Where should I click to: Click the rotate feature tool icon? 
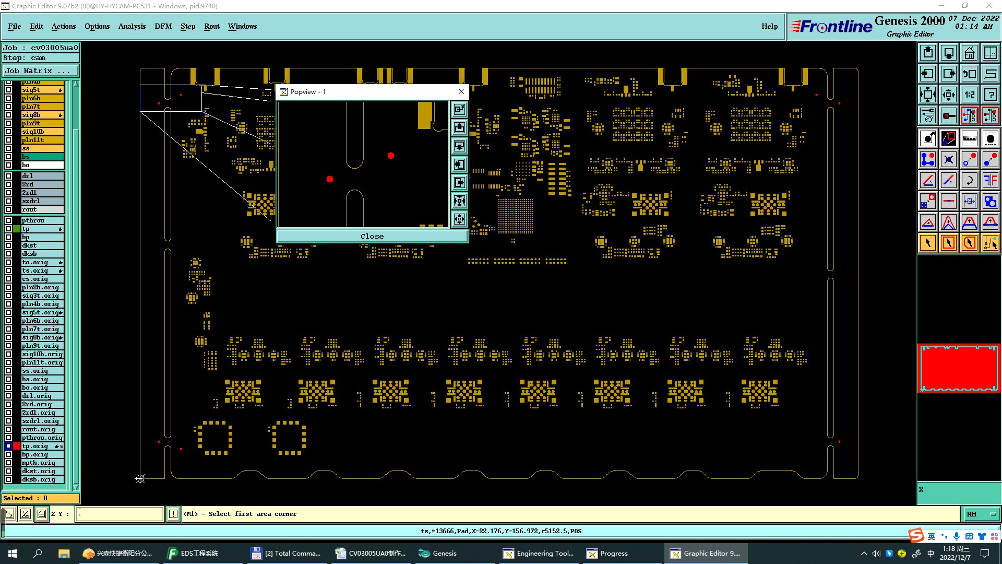click(x=969, y=180)
